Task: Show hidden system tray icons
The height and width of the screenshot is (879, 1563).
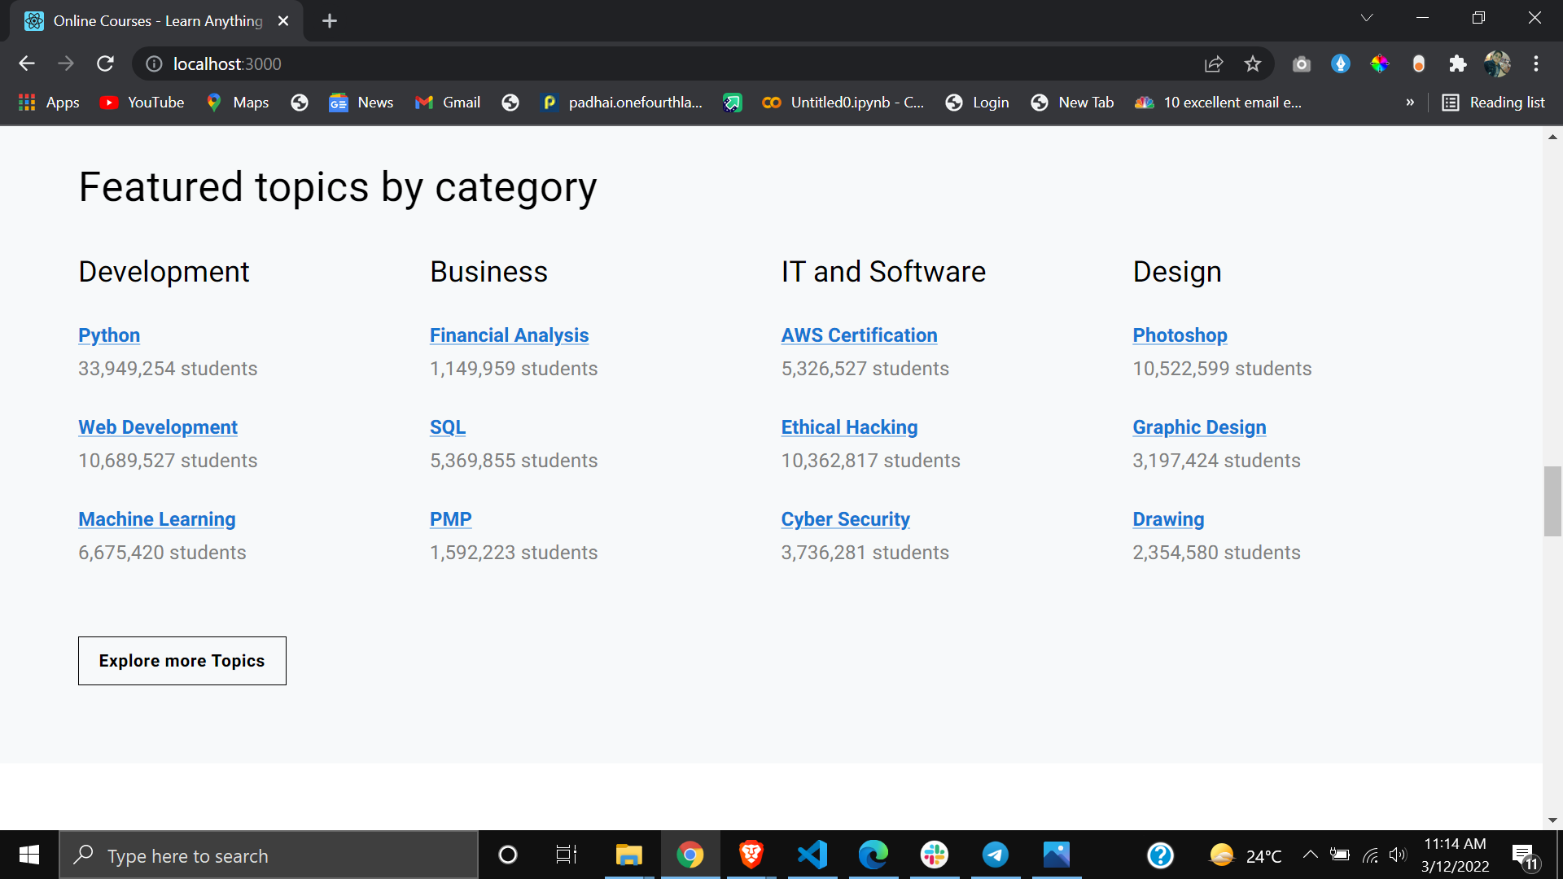Action: 1311,855
